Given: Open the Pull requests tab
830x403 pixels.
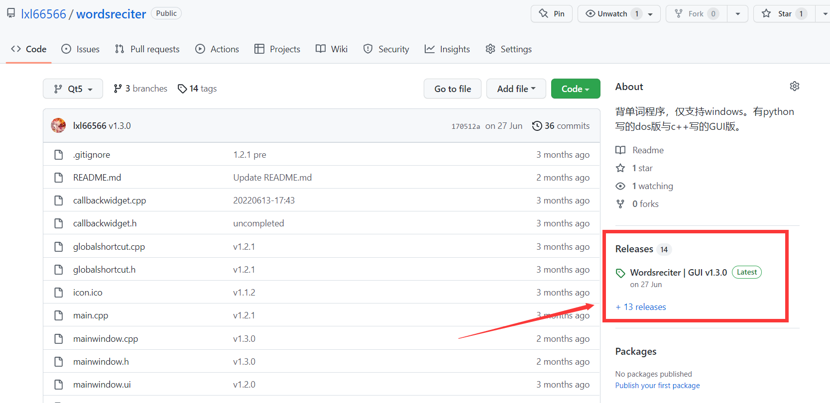Looking at the screenshot, I should click(x=147, y=49).
